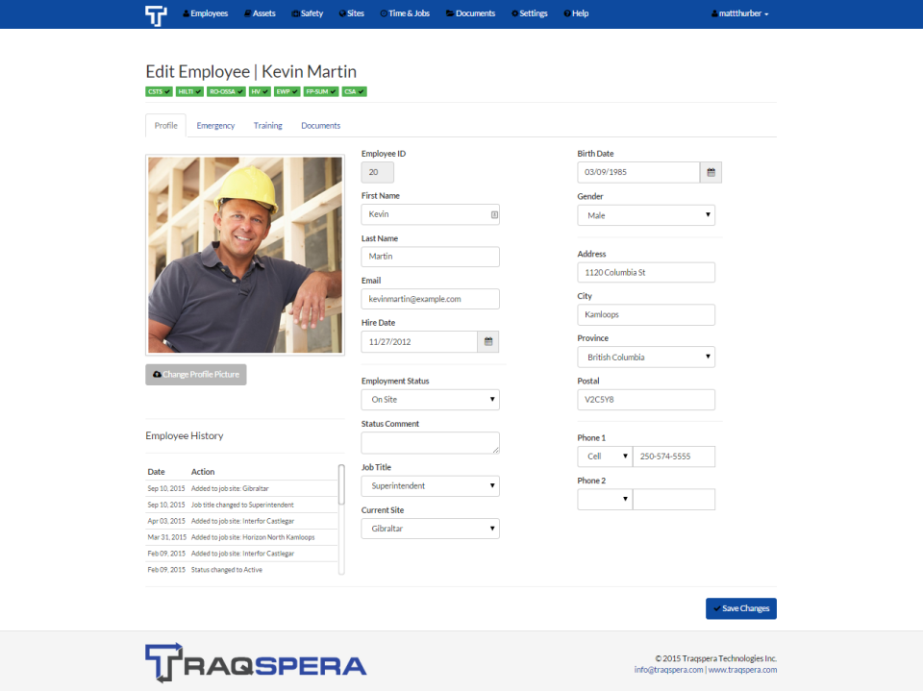This screenshot has width=923, height=691.
Task: Toggle the HILTI certification badge
Action: click(x=189, y=91)
